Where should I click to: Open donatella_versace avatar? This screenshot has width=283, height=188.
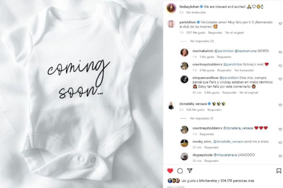[171, 105]
